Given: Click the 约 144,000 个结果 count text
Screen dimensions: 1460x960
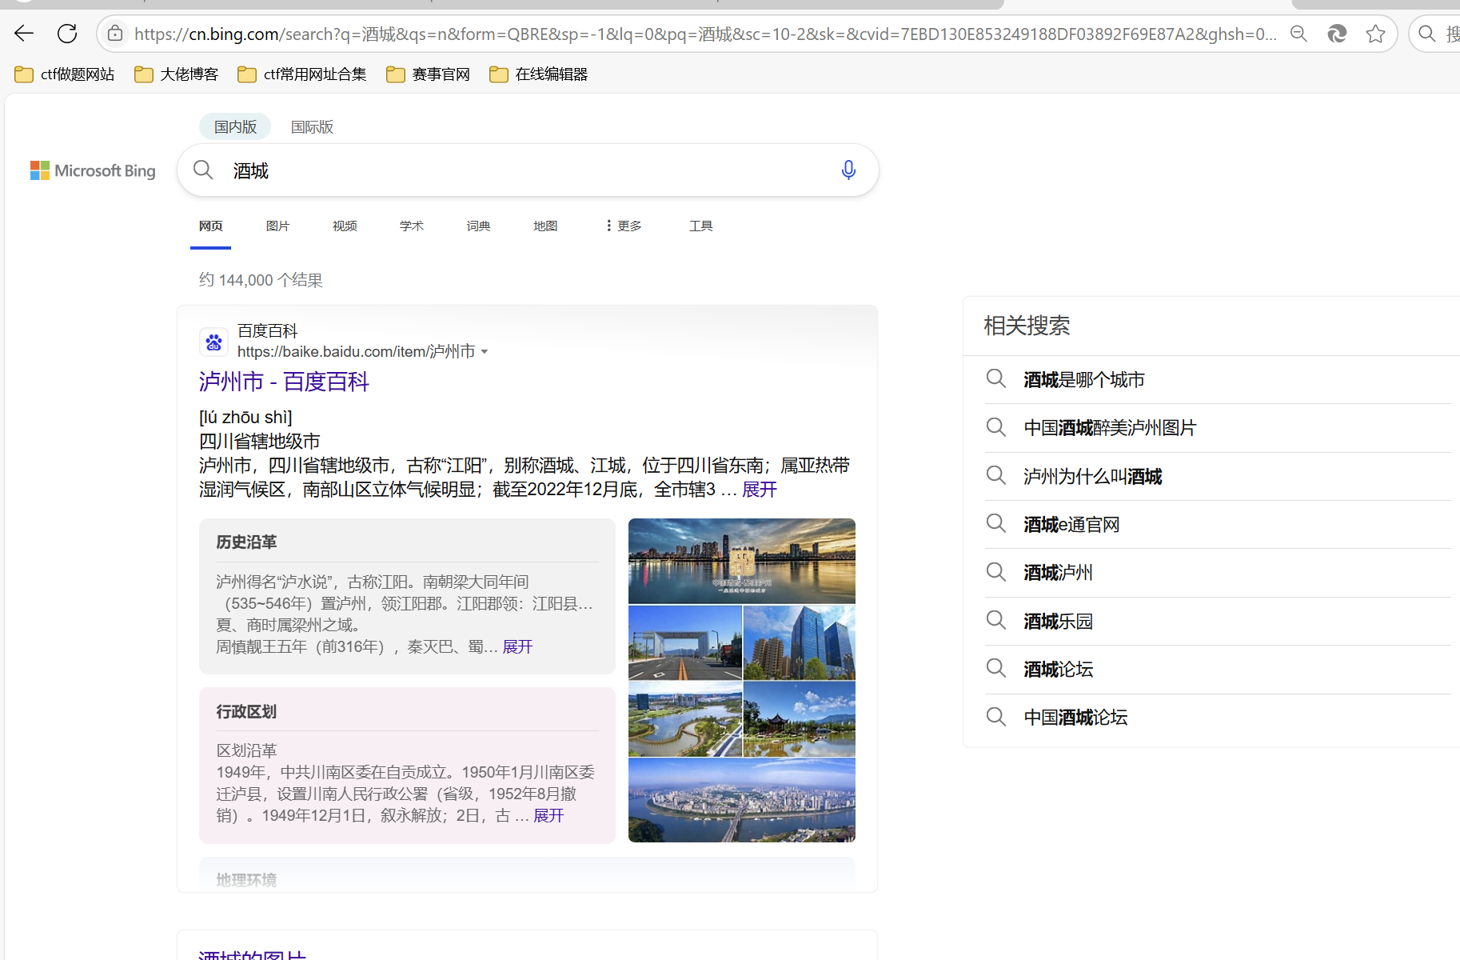Looking at the screenshot, I should [261, 280].
